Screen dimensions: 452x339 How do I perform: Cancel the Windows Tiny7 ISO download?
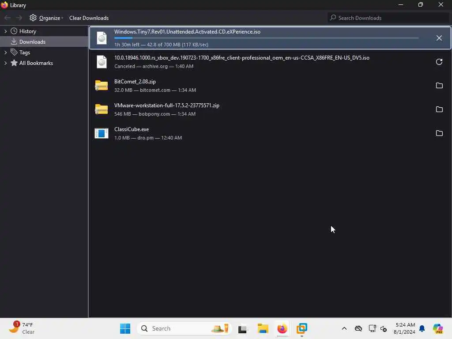pos(439,38)
